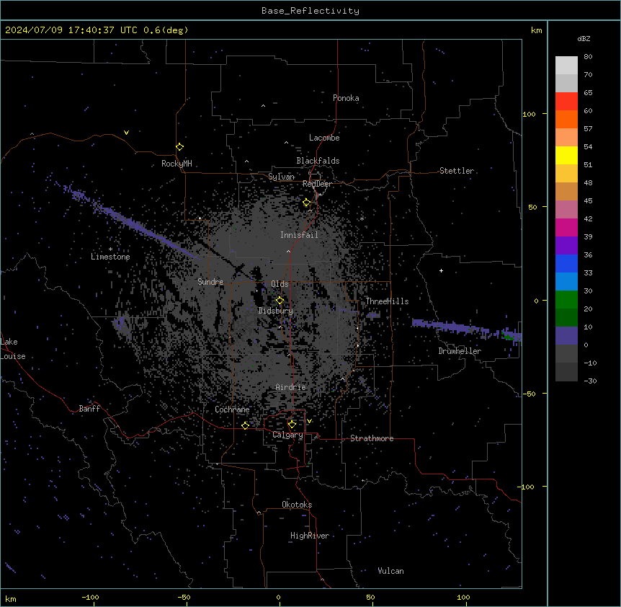Click the 80 value on the dBZ legend
Viewport: 621px width, 607px height.
click(x=588, y=56)
